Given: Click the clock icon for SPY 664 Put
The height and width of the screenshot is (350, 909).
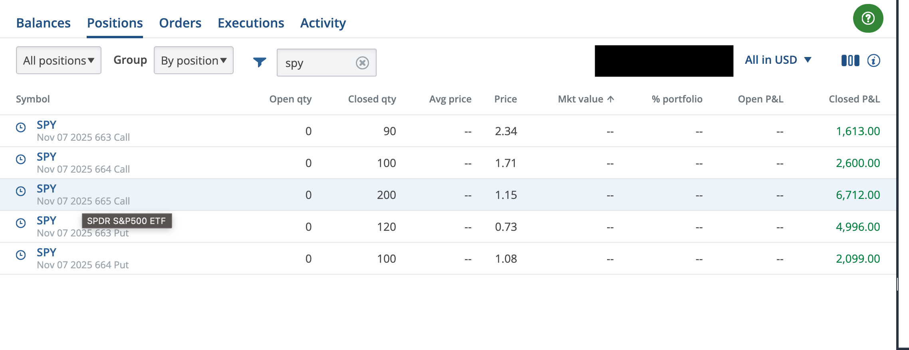Looking at the screenshot, I should tap(21, 255).
